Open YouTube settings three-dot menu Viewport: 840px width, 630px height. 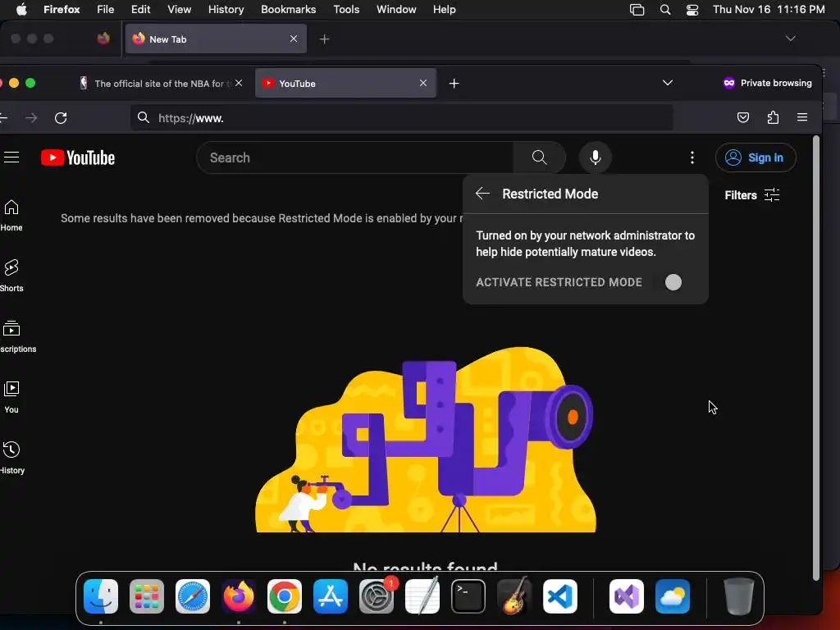click(x=692, y=157)
